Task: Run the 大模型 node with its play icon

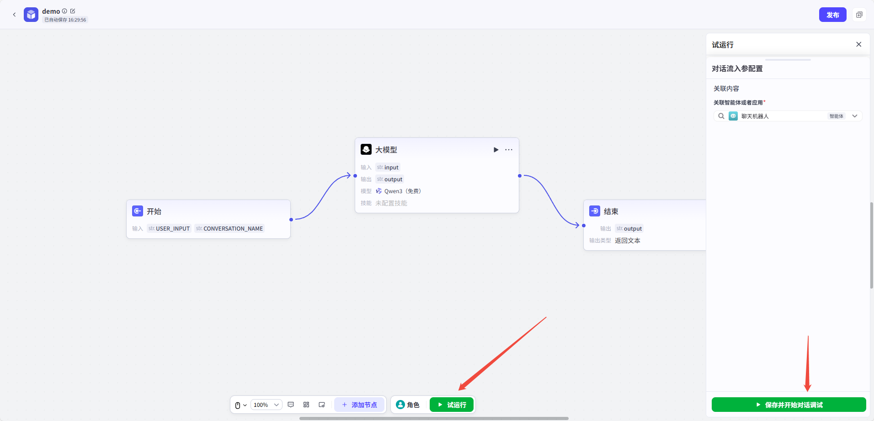Action: coord(496,150)
